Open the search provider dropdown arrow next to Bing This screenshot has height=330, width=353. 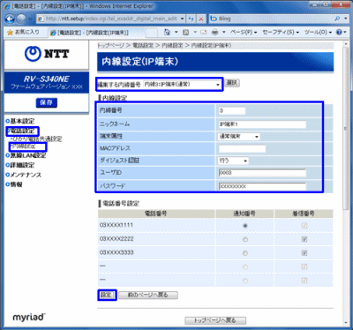tap(346, 19)
